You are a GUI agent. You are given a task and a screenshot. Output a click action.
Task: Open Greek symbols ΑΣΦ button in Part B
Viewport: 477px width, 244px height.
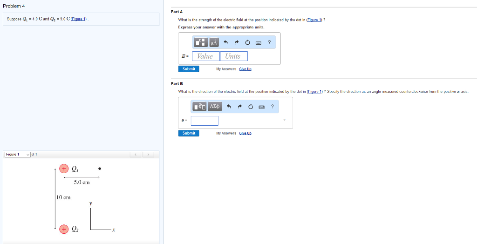215,107
